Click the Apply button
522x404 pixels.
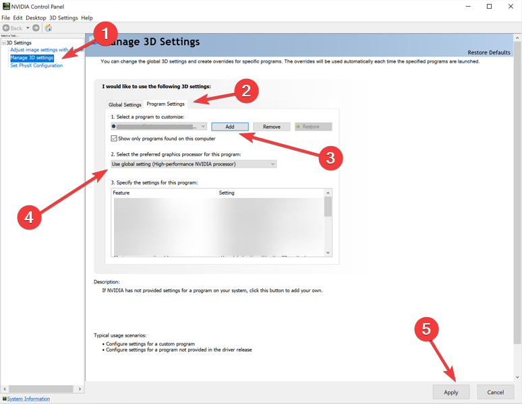coord(451,393)
